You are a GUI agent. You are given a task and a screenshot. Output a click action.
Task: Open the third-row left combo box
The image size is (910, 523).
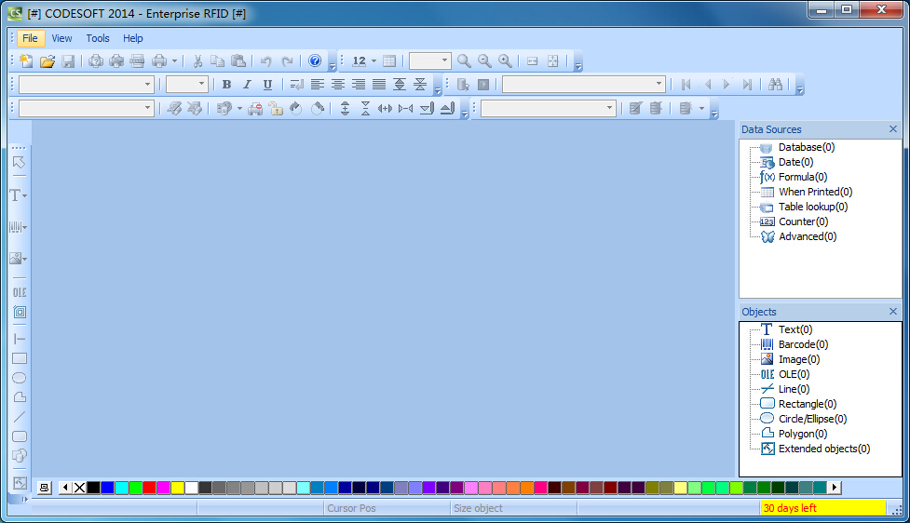tap(86, 109)
